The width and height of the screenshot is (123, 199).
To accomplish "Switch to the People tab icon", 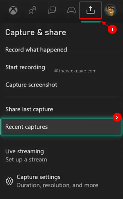I will click(x=33, y=10).
